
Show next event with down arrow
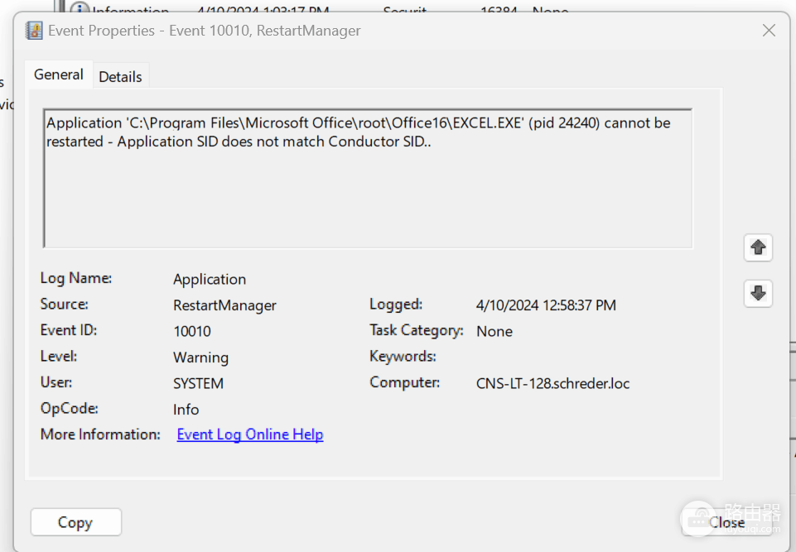[x=758, y=293]
